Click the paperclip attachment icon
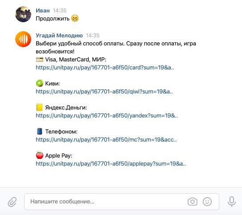 pos(12,202)
